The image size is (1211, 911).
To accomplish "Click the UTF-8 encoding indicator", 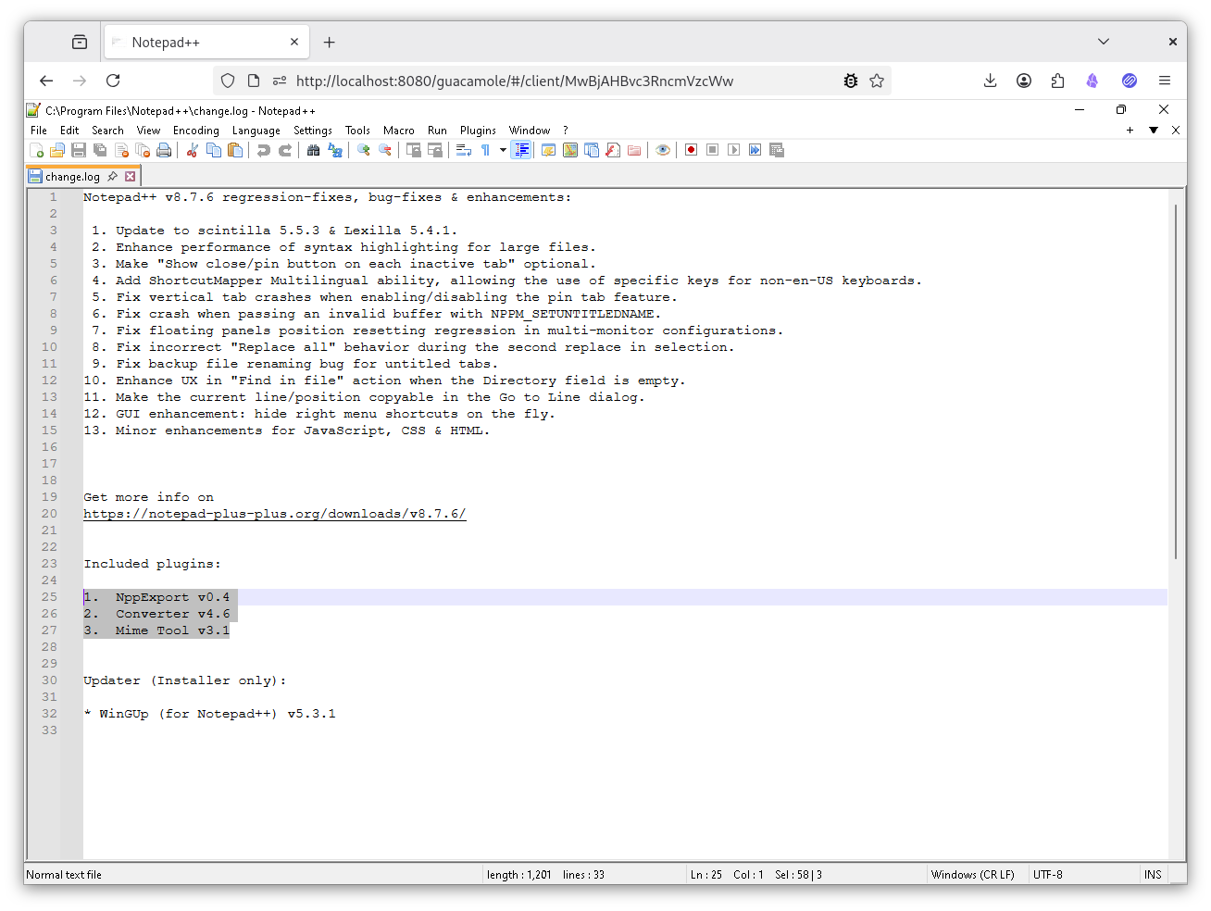I will pyautogui.click(x=1048, y=874).
